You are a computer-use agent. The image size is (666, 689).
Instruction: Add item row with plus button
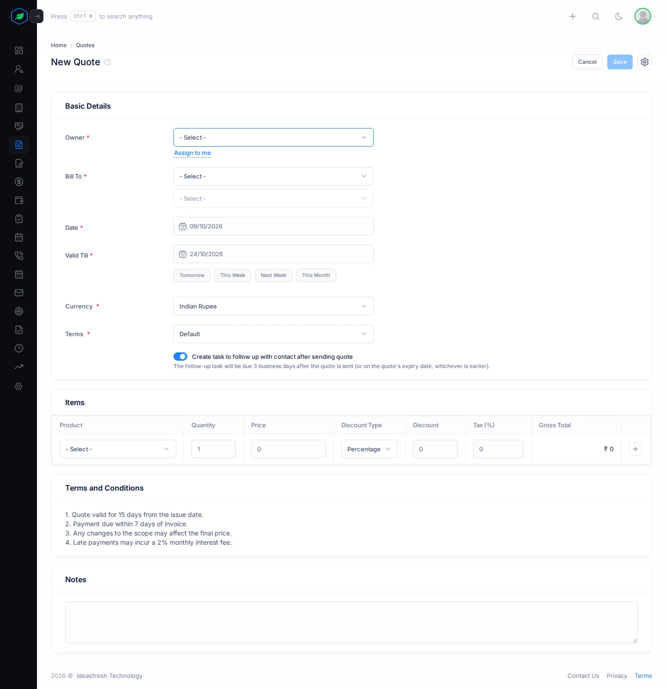635,449
